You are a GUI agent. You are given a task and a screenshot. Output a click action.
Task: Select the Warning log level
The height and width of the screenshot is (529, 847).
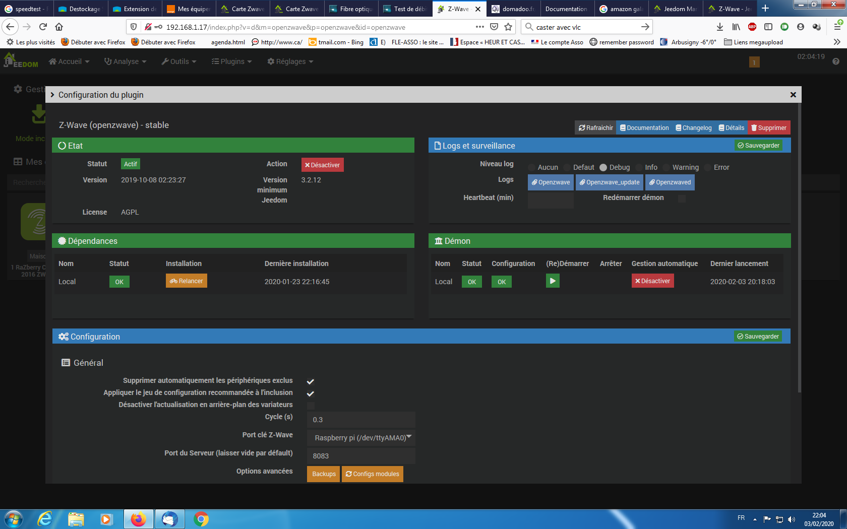pyautogui.click(x=666, y=167)
